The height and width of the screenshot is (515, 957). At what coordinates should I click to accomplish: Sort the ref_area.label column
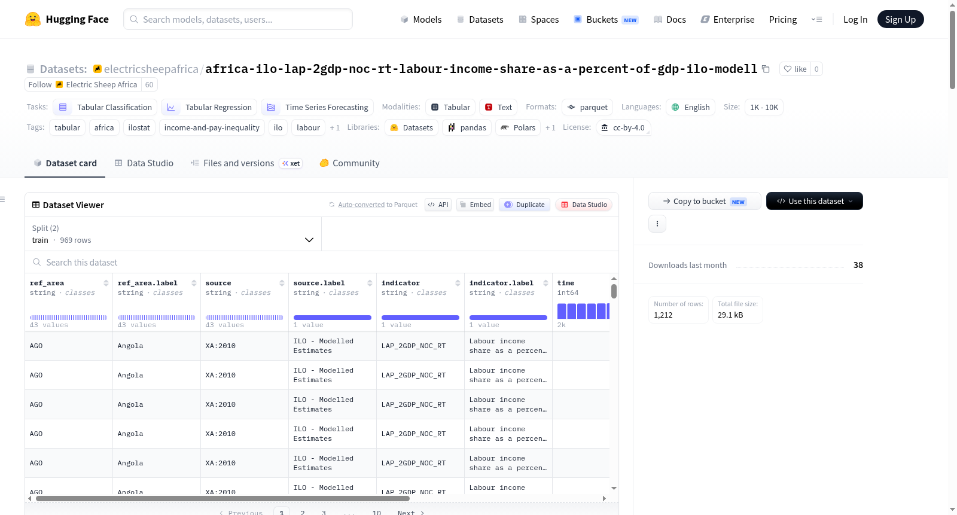(x=194, y=283)
